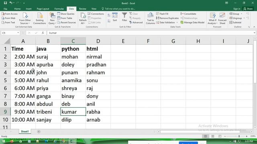This screenshot has height=144, width=257.
Task: Click the Insert Function fx button
Action: (43, 33)
